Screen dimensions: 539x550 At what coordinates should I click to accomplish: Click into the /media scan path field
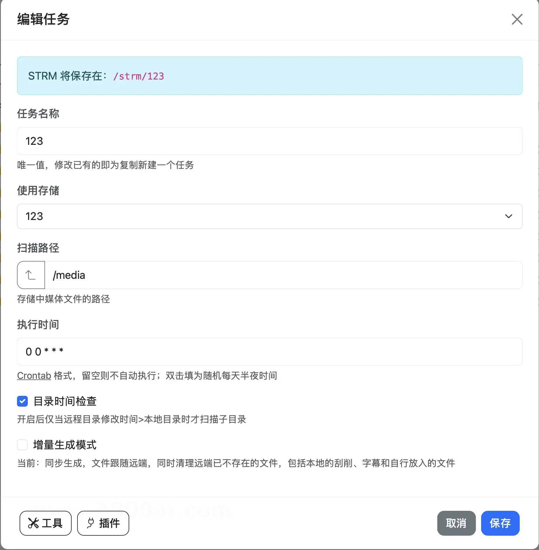283,275
